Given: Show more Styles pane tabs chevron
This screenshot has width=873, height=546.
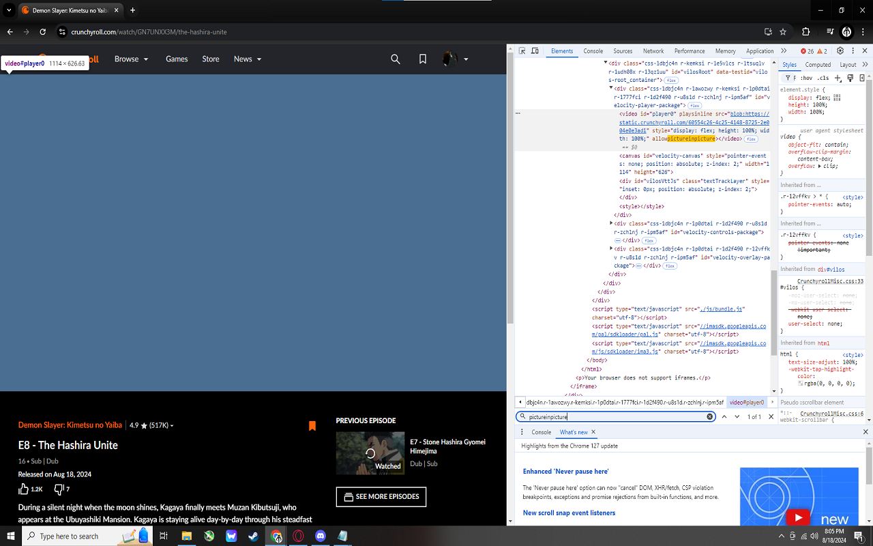Looking at the screenshot, I should pos(865,65).
